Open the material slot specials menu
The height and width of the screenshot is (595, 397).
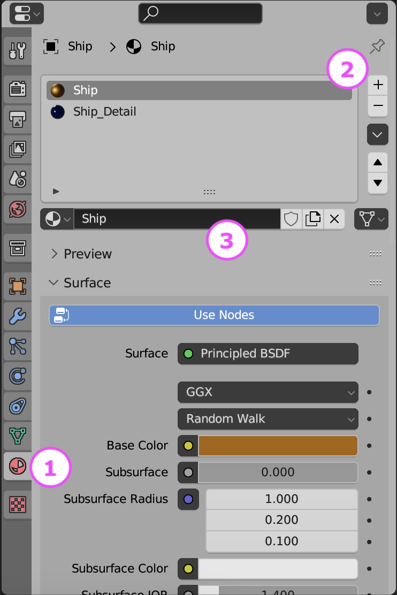click(x=377, y=135)
